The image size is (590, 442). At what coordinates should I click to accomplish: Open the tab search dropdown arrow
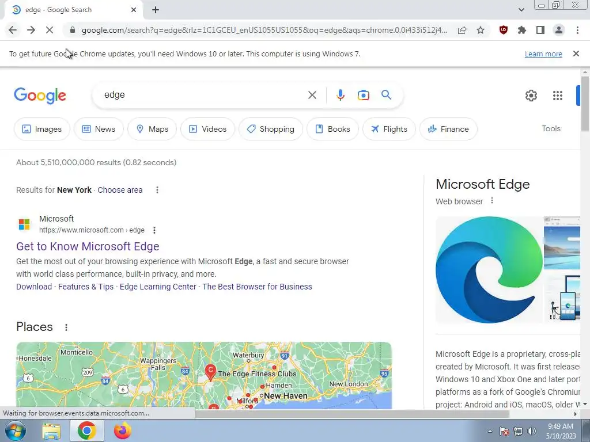point(521,10)
